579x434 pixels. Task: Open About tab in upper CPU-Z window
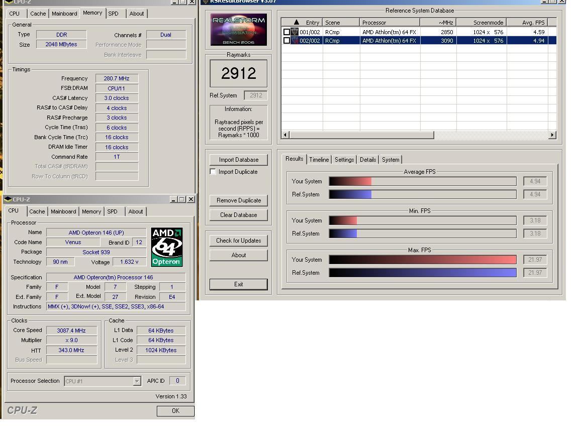137,14
